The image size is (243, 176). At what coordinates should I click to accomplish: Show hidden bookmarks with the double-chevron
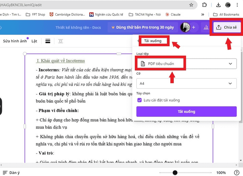click(x=202, y=15)
